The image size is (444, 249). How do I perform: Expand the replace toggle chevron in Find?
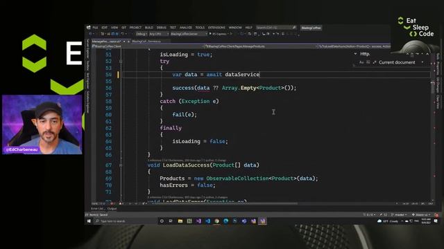click(355, 54)
